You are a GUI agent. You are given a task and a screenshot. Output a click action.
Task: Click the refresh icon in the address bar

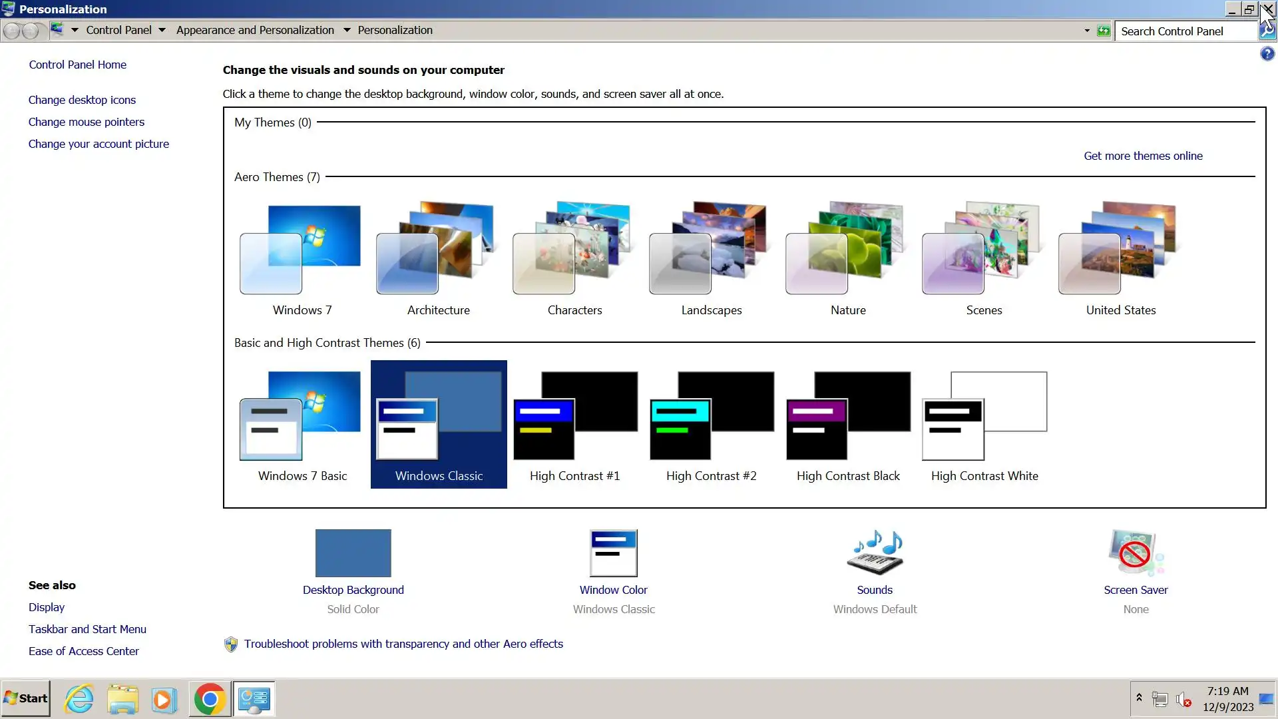1104,31
